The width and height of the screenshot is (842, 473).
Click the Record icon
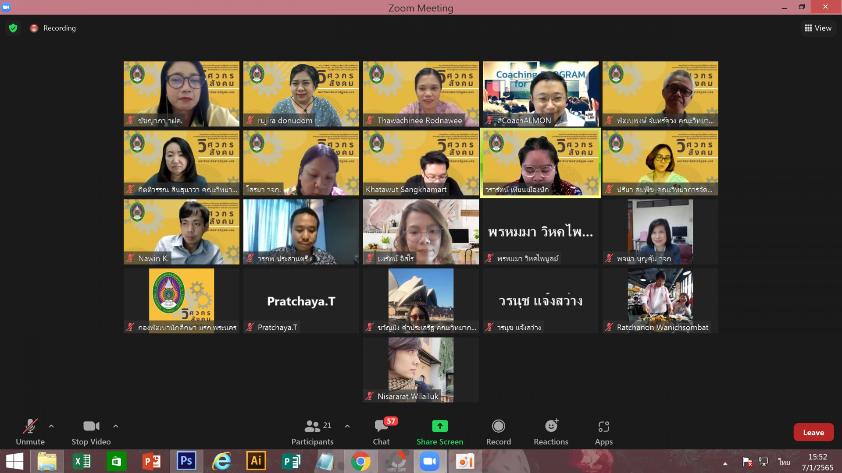[x=498, y=426]
